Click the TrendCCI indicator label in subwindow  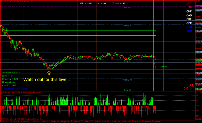(21, 93)
